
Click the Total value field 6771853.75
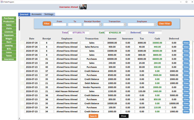79,33
